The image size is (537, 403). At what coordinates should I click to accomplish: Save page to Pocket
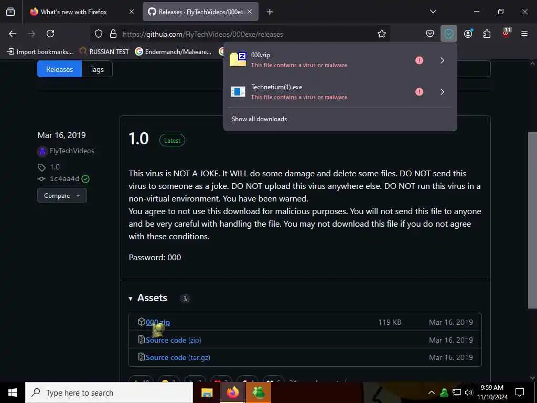(430, 34)
